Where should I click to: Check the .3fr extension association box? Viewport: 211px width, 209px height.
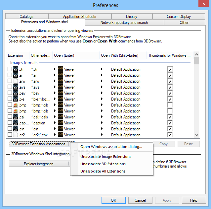pyautogui.click(x=10, y=69)
